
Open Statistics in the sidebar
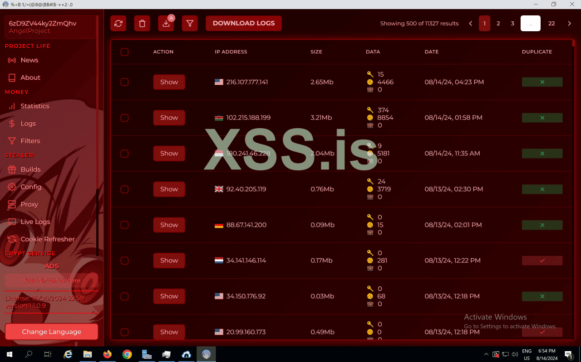pos(34,106)
